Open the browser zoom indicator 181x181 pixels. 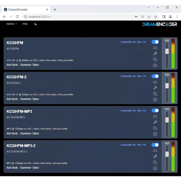[143, 17]
